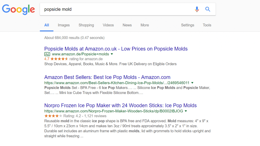
Task: Click the popsicle mold search input field
Action: (x=117, y=9)
